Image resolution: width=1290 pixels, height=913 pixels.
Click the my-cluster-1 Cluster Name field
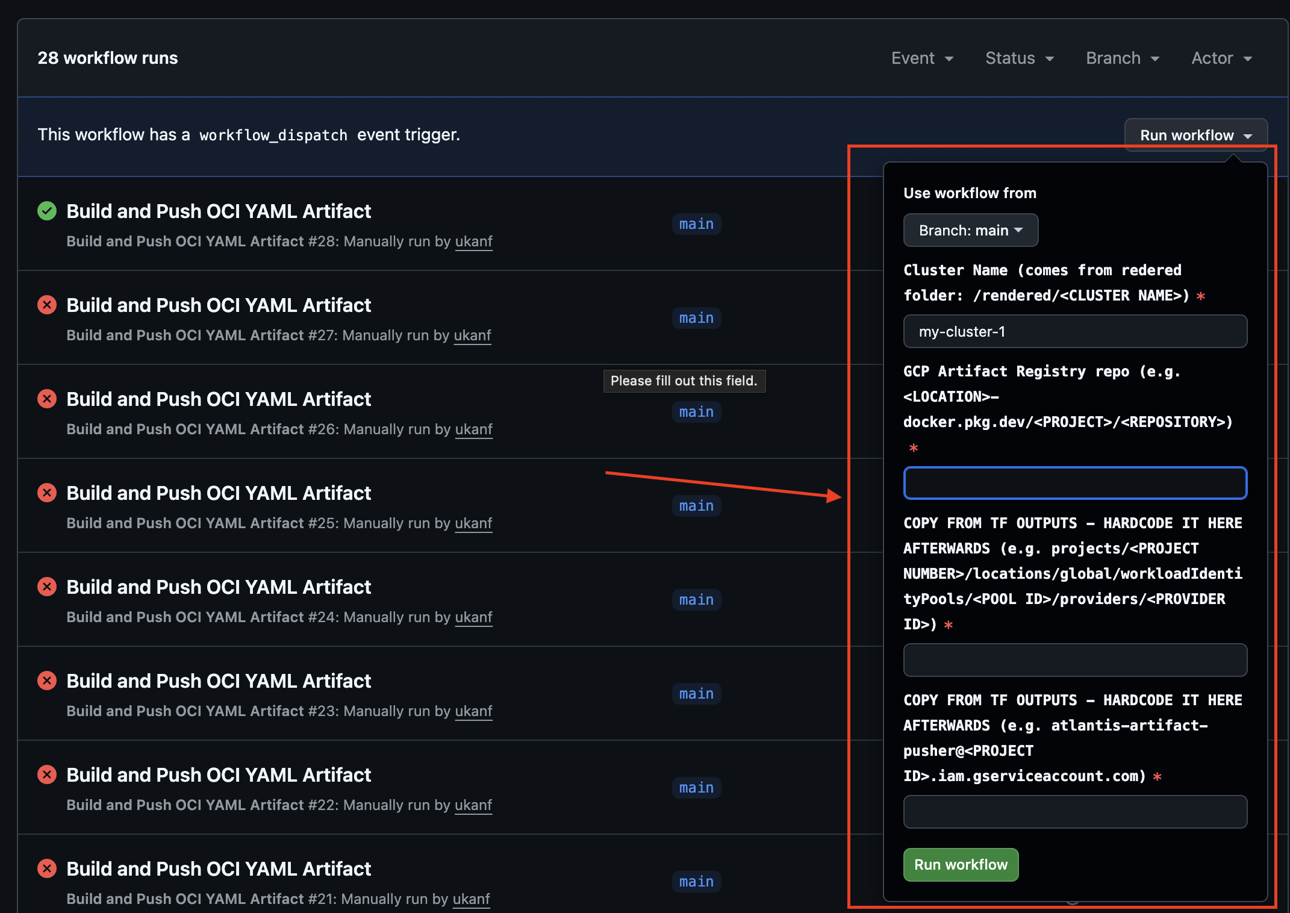click(x=1075, y=331)
